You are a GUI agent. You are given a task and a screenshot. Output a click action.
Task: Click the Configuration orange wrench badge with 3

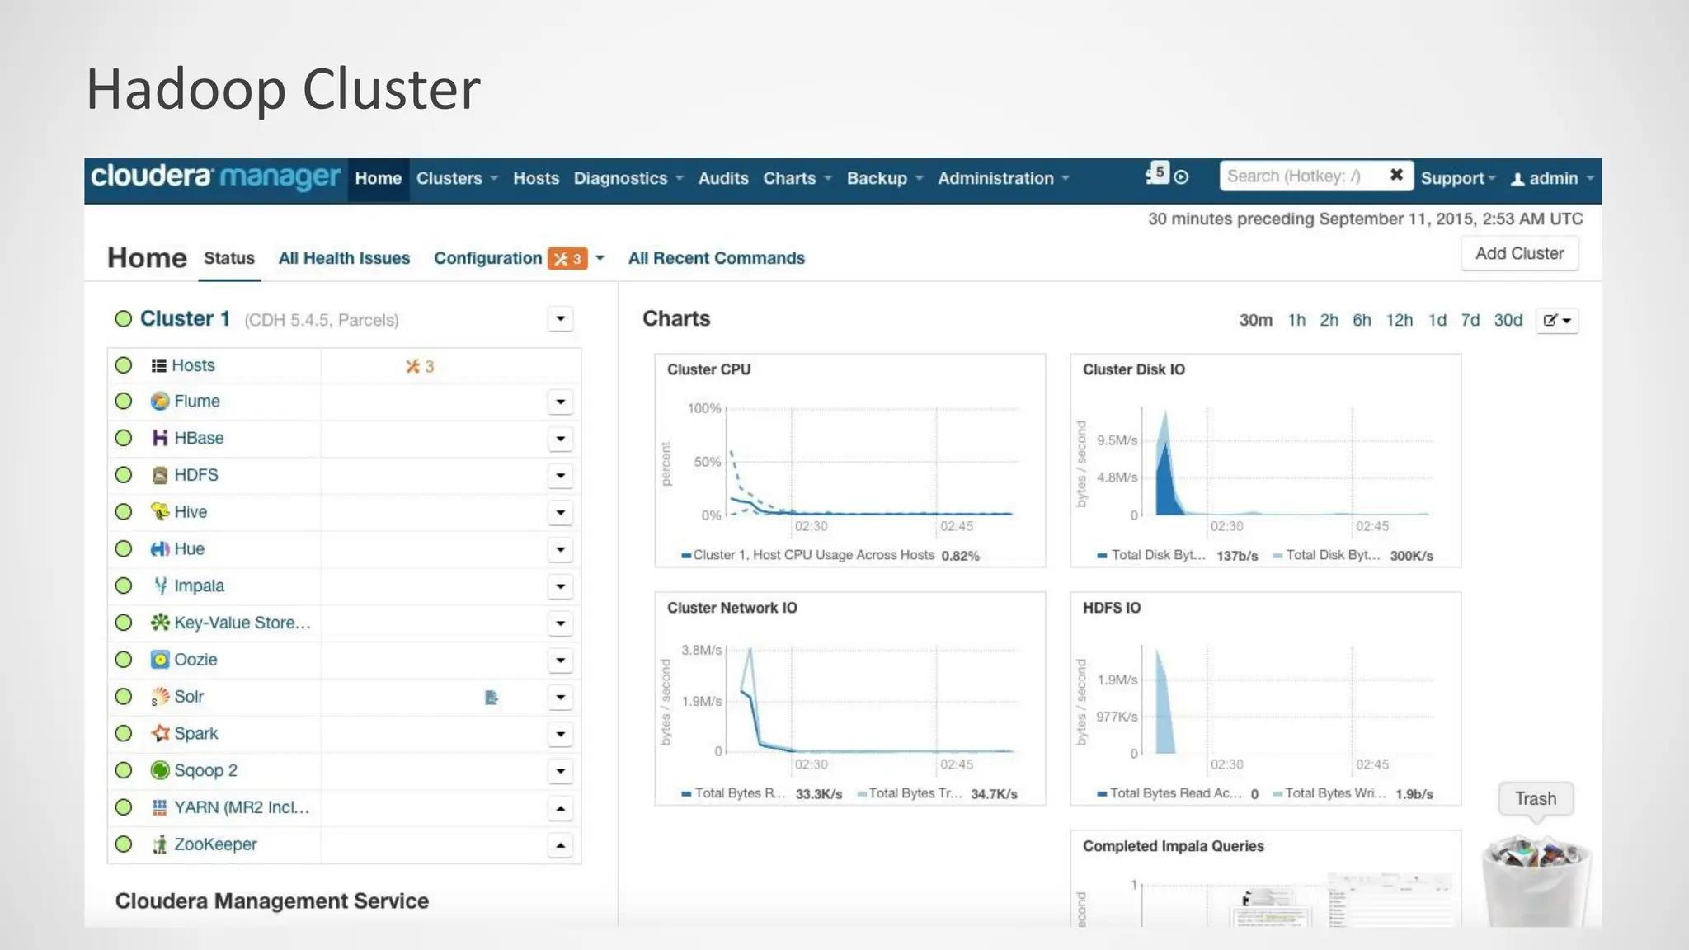pyautogui.click(x=567, y=259)
